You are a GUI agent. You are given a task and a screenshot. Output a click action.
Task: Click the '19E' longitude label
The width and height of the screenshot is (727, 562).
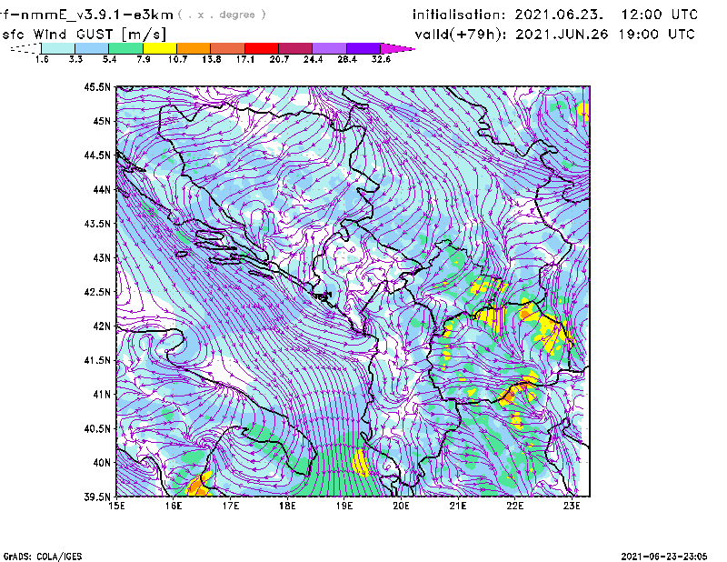point(344,506)
